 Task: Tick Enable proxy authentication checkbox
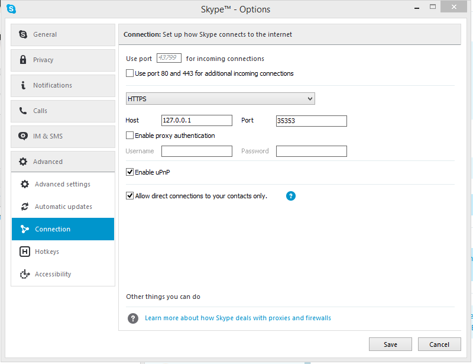129,136
